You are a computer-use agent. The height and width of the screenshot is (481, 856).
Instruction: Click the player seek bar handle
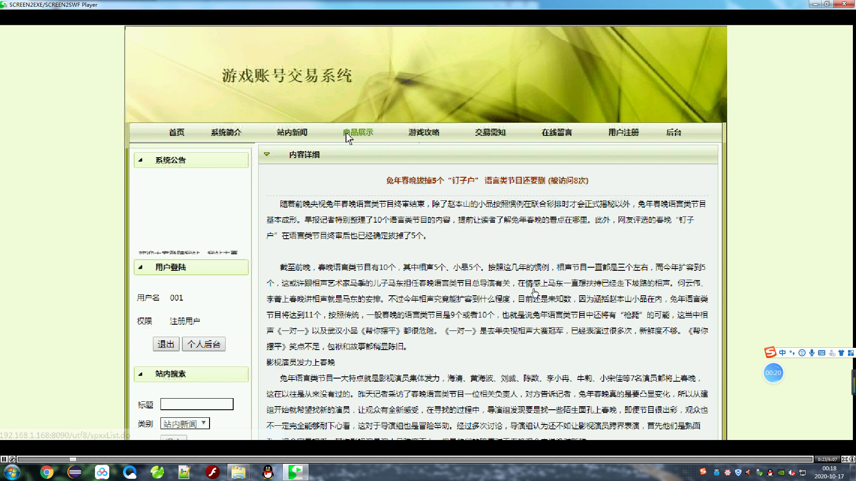73,459
